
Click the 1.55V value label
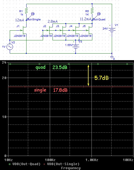point(69,45)
